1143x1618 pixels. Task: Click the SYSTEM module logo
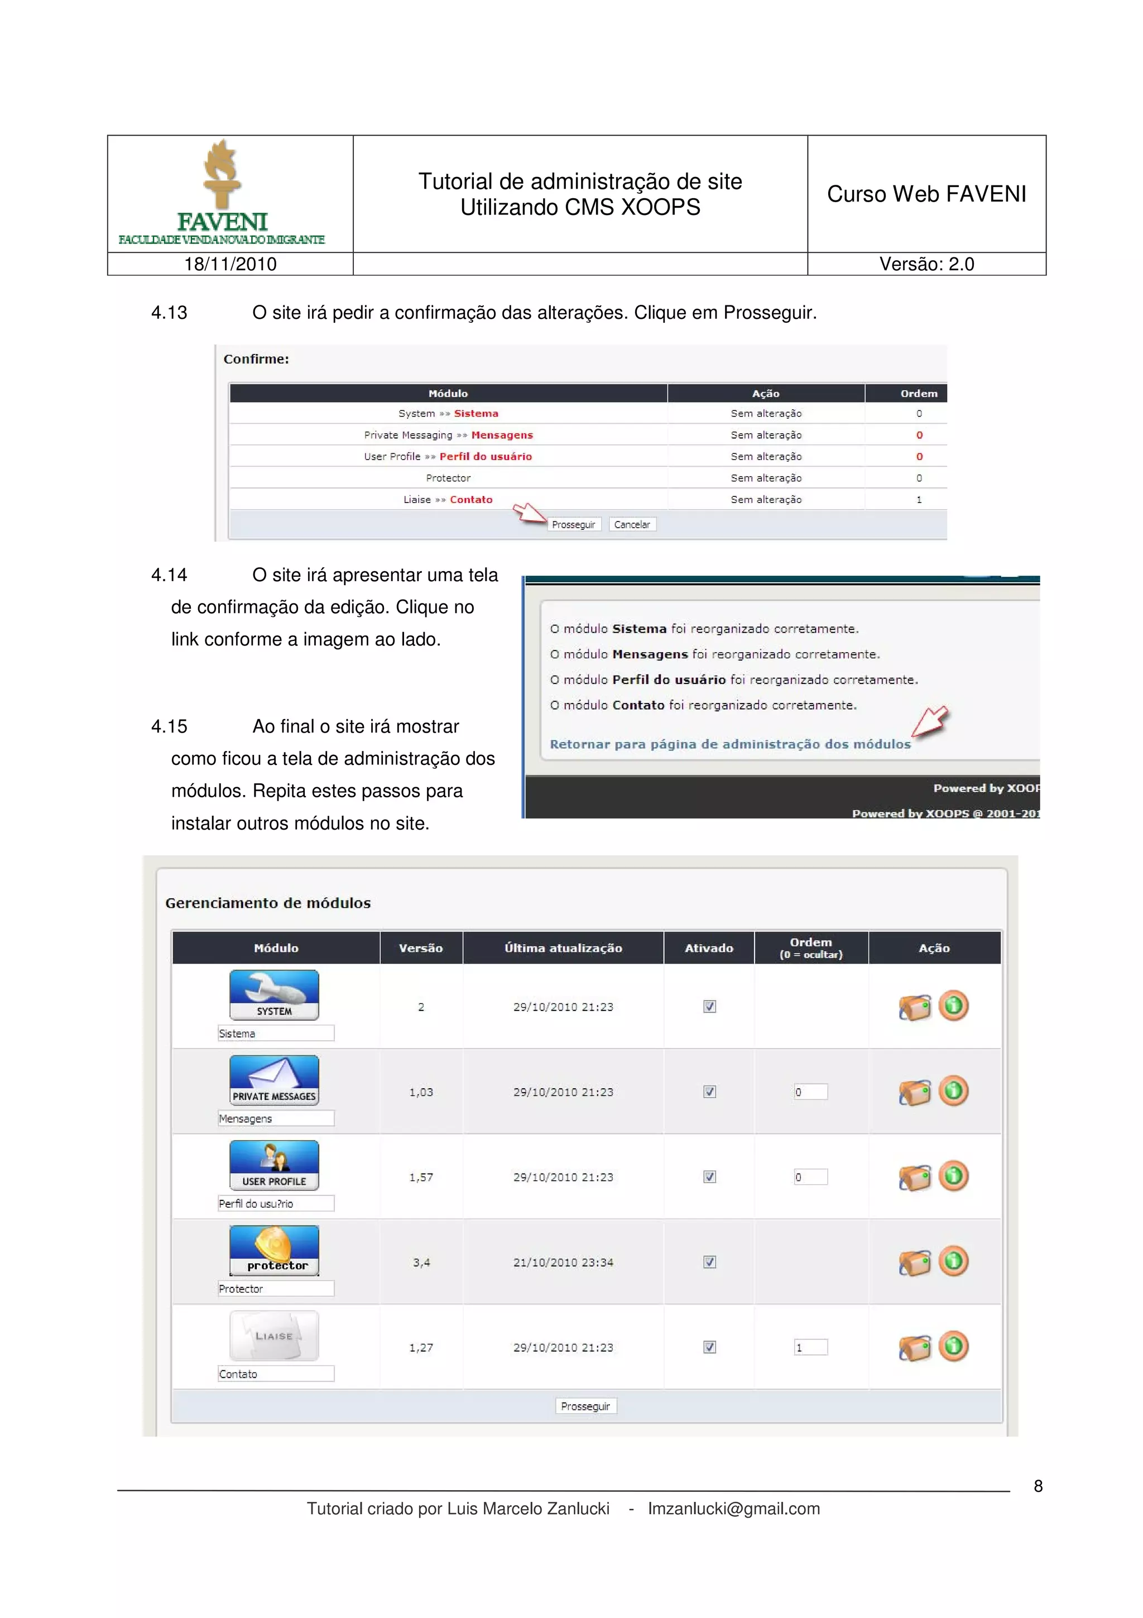pyautogui.click(x=274, y=995)
